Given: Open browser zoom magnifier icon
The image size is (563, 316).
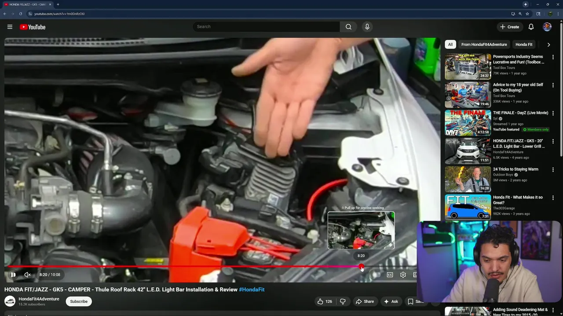Looking at the screenshot, I should 520,14.
